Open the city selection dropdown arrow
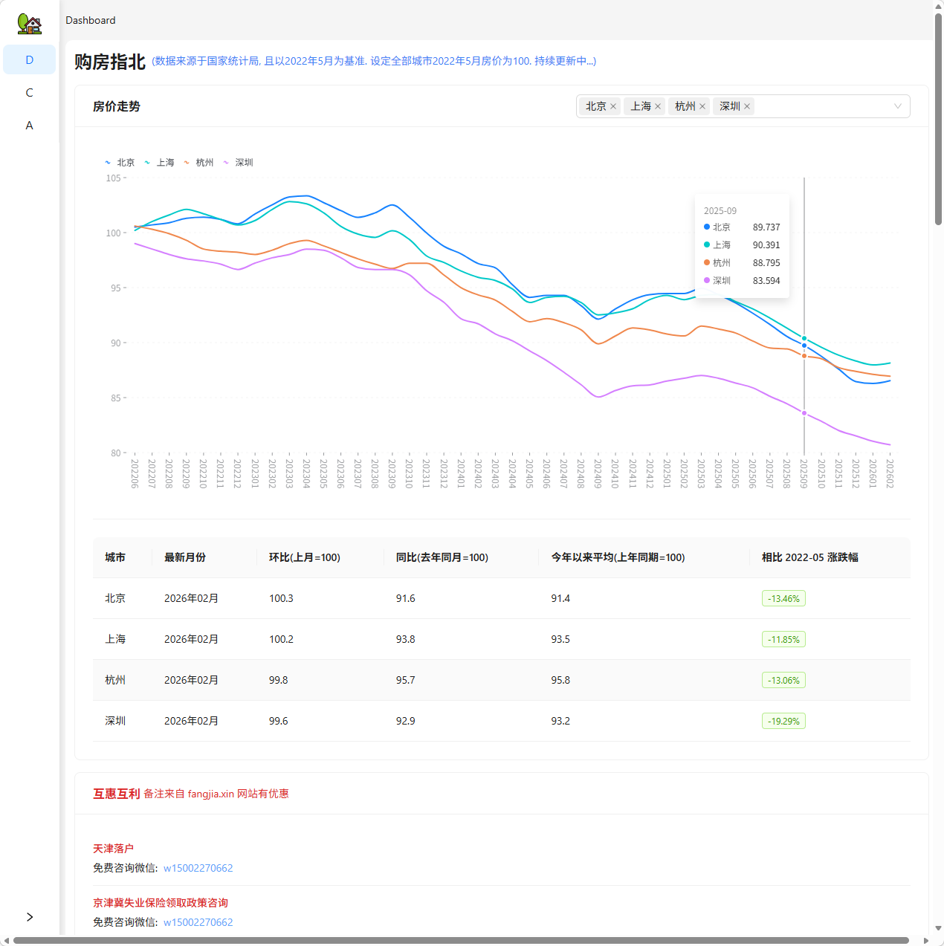The height and width of the screenshot is (946, 944). (897, 106)
